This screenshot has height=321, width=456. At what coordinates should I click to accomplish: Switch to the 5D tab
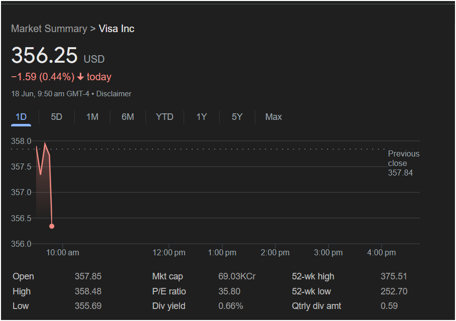coord(56,117)
